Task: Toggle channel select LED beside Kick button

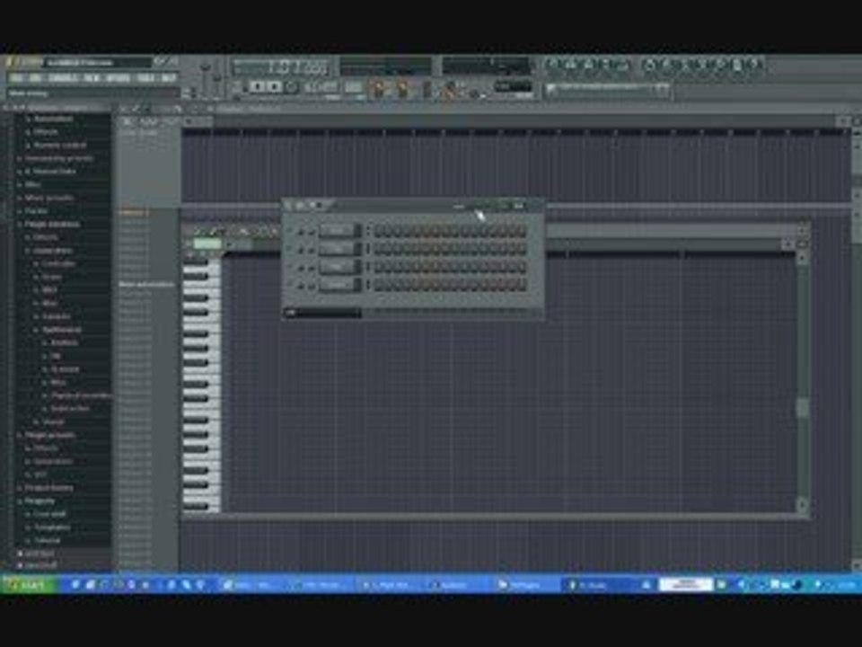Action: (x=368, y=231)
